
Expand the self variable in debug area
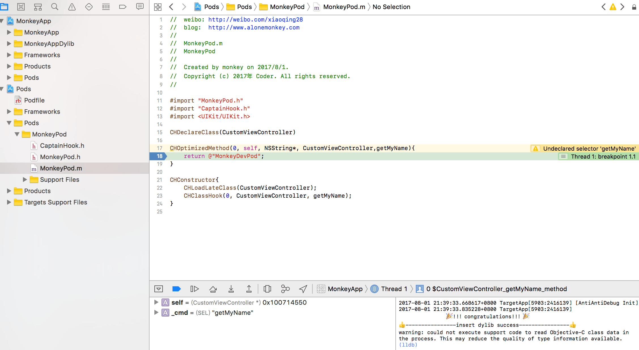[156, 302]
